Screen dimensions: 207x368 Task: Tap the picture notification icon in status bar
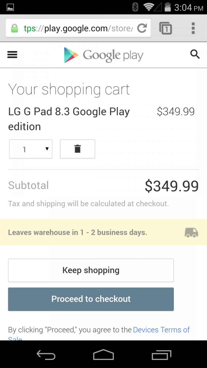(10, 8)
